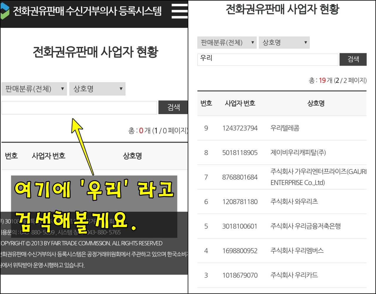Click business number 1243723794
376x294 pixels.
pyautogui.click(x=240, y=128)
